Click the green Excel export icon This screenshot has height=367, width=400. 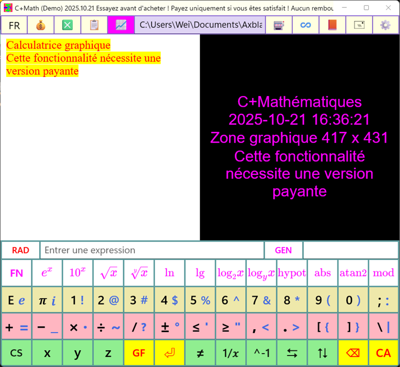click(67, 25)
